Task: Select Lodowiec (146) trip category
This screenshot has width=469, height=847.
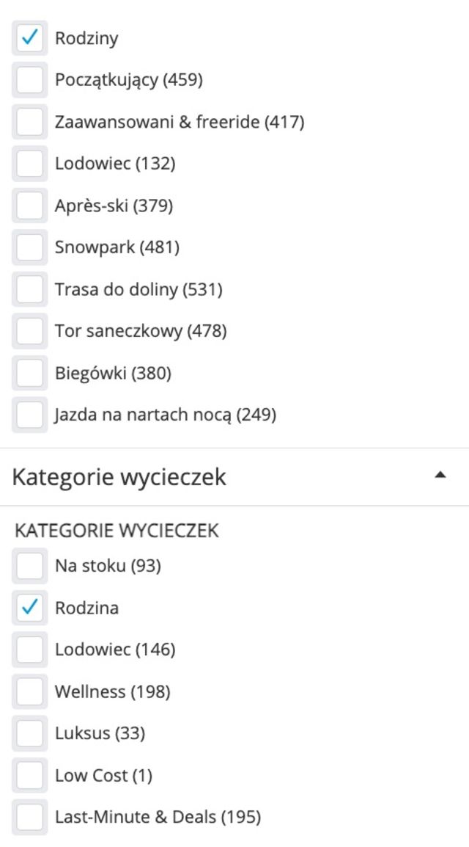Action: [29, 650]
